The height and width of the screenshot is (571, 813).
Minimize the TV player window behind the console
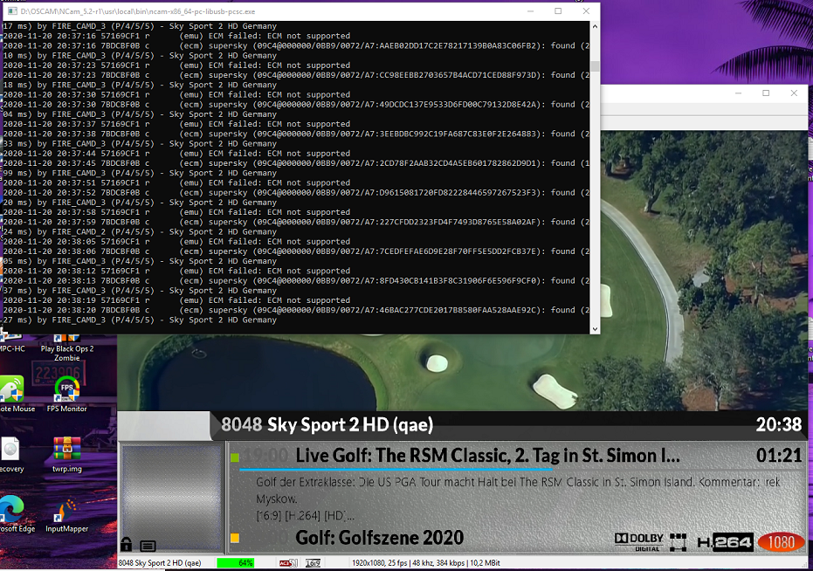point(739,93)
